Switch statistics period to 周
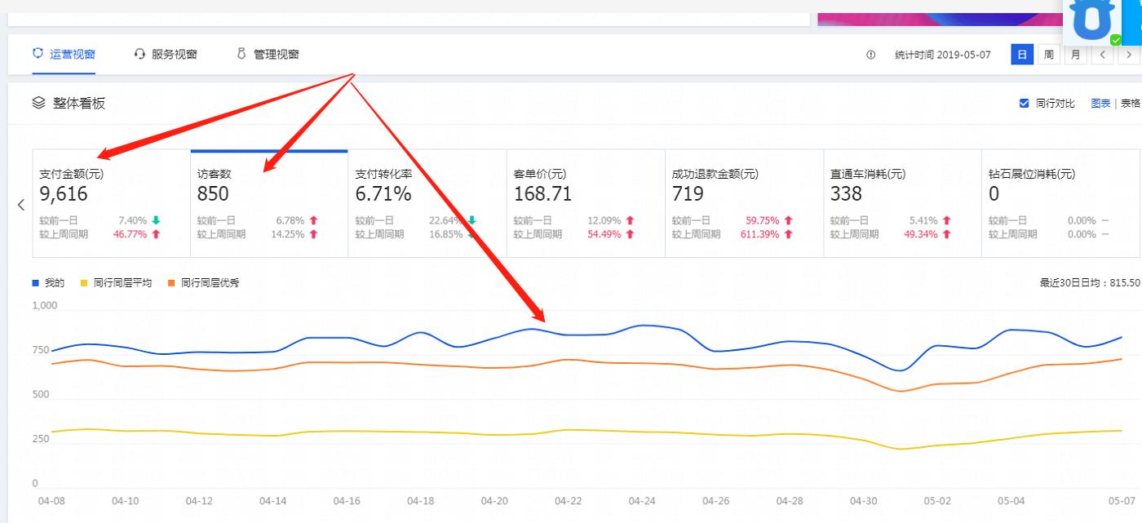This screenshot has height=523, width=1142. 1049,55
